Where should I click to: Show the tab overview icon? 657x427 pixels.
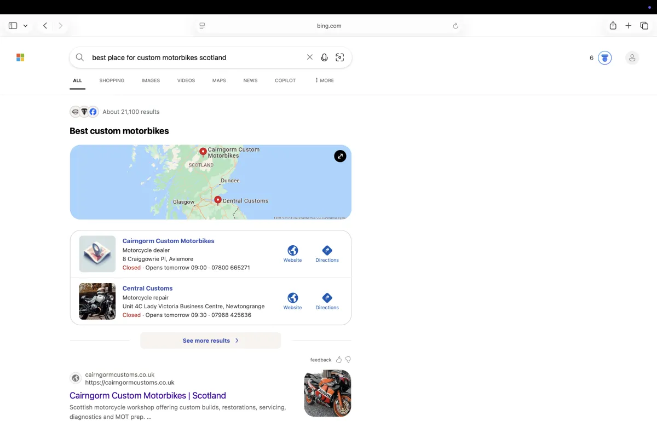click(644, 26)
